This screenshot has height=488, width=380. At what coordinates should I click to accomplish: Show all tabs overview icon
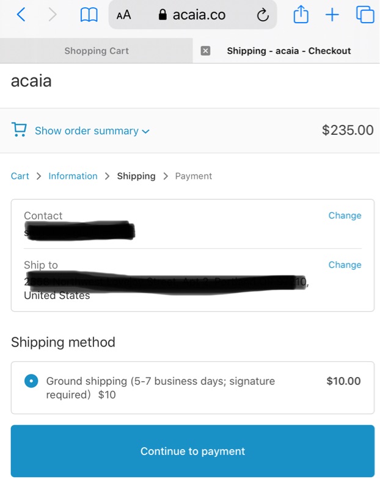point(365,15)
